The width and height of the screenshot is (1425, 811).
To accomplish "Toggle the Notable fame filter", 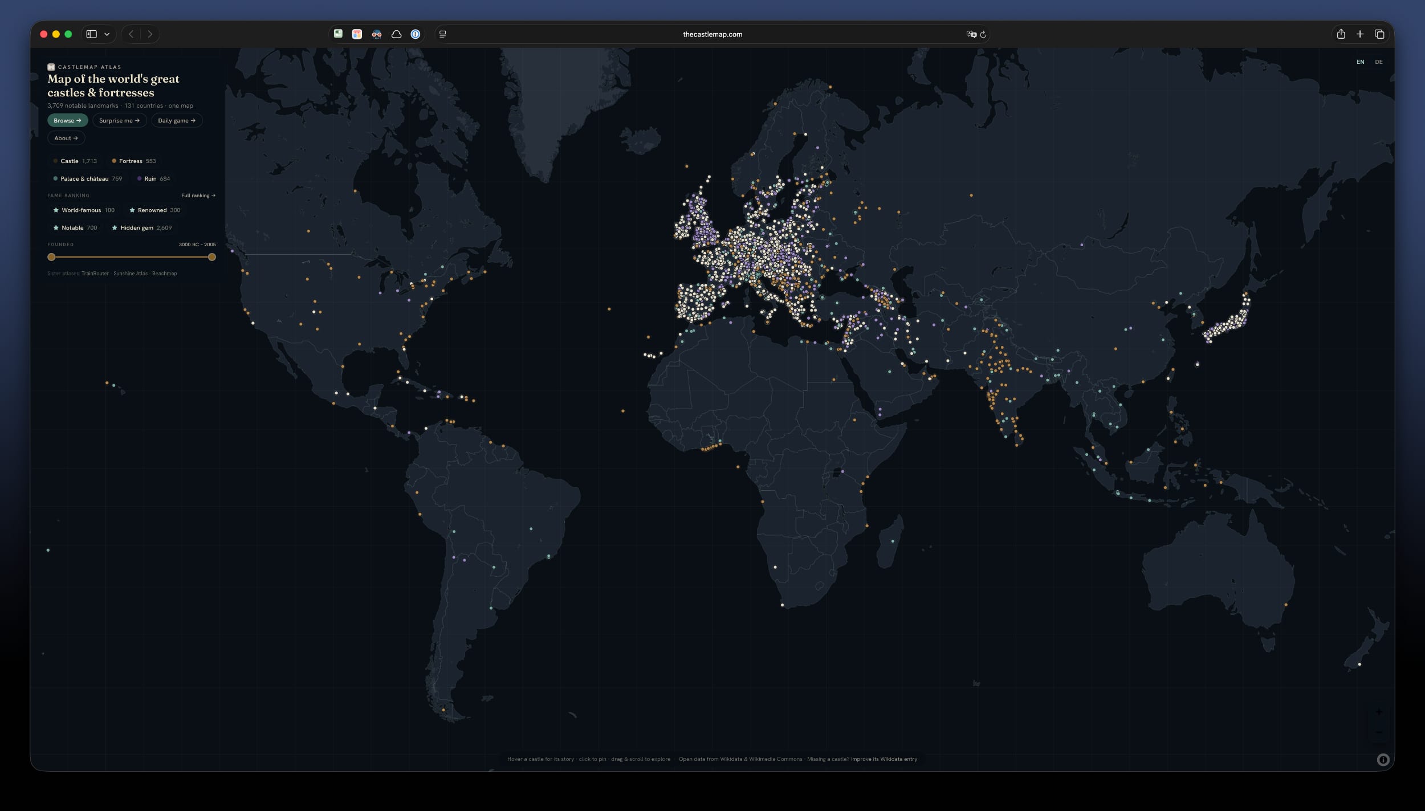I will click(75, 228).
